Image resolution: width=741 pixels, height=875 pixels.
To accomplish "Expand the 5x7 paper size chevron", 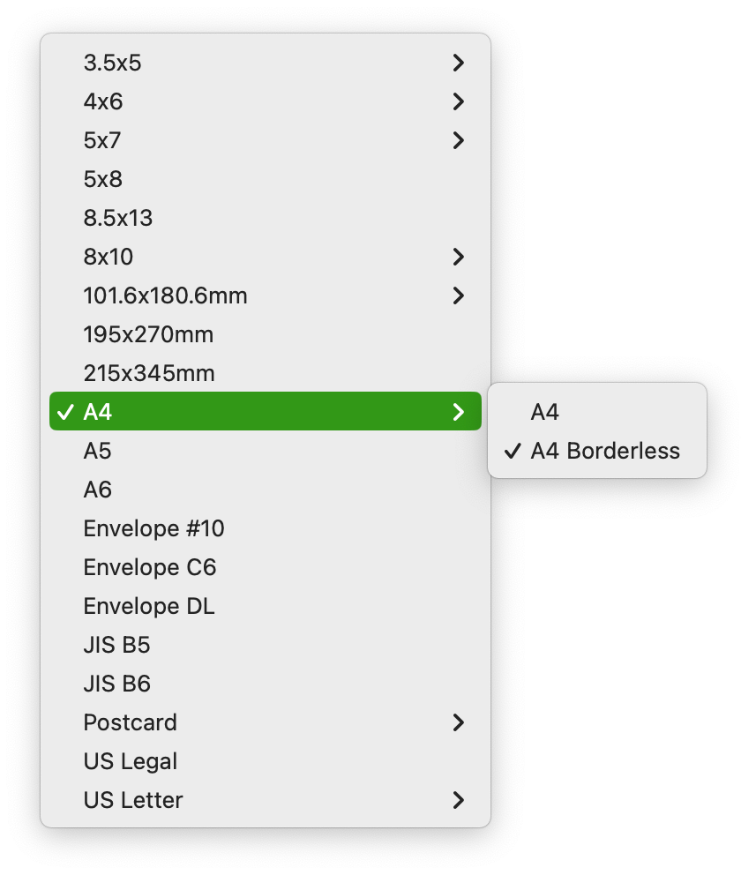I will [458, 140].
